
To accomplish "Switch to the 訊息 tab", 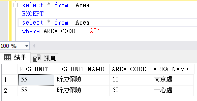I will tap(44, 58).
